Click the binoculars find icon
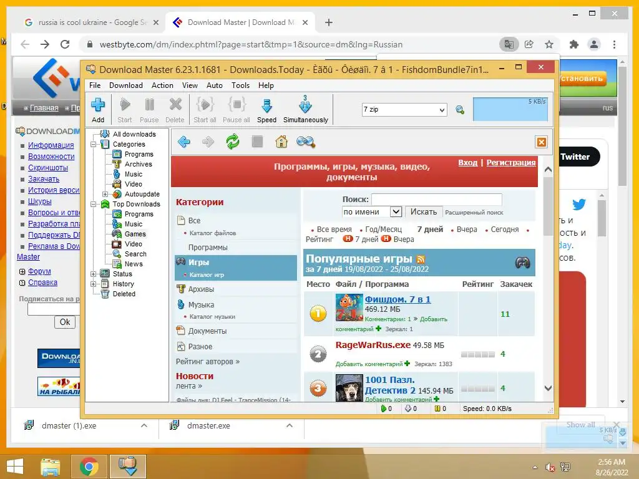The width and height of the screenshot is (639, 479). click(306, 142)
